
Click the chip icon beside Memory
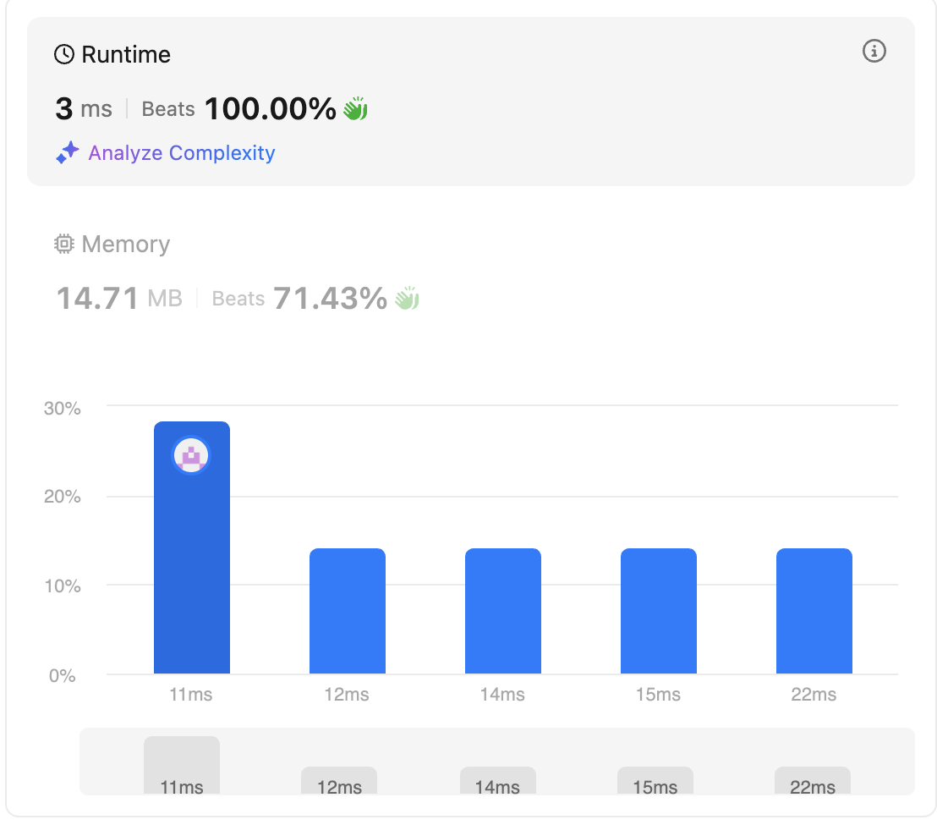(x=64, y=245)
